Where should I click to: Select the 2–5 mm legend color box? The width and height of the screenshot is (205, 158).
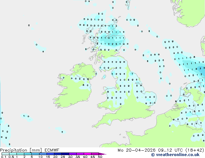click(28, 154)
